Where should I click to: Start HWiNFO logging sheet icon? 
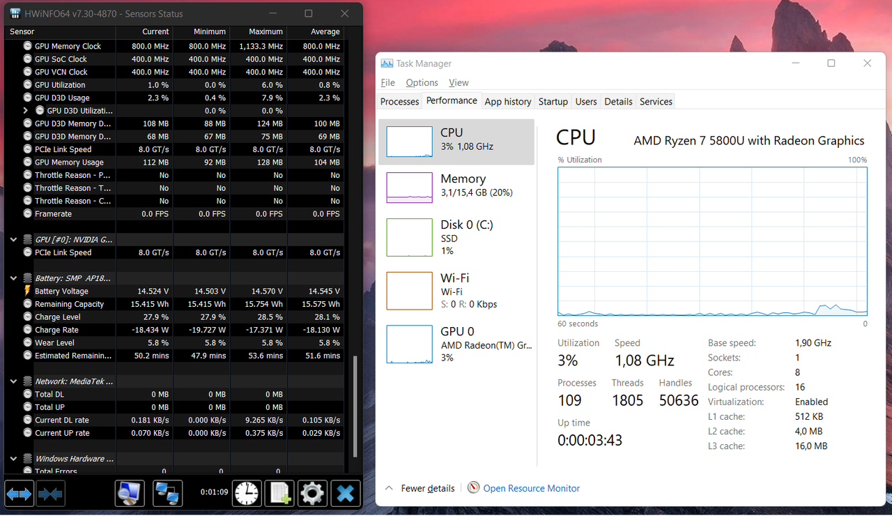pos(279,494)
